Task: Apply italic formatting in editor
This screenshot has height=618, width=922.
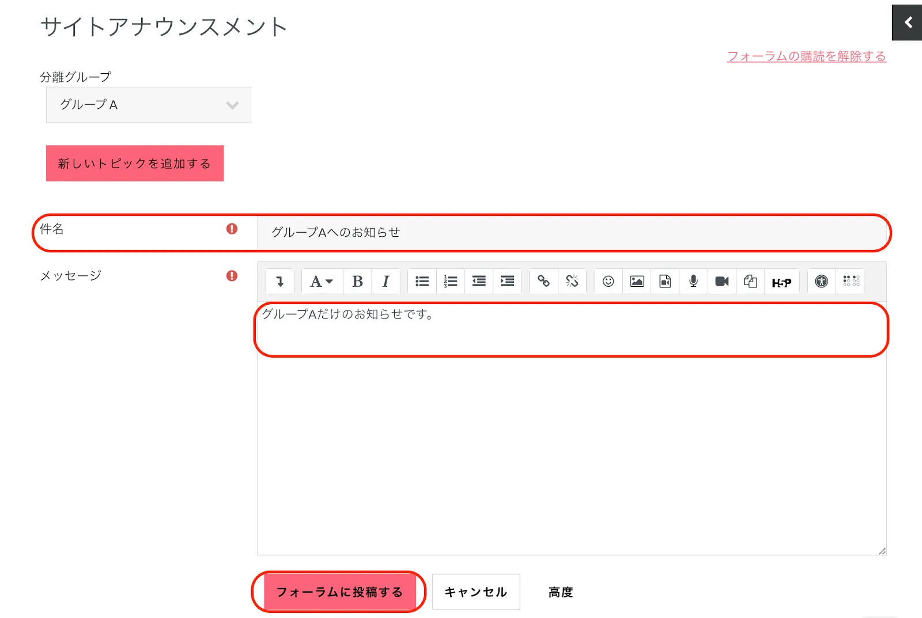Action: (386, 282)
